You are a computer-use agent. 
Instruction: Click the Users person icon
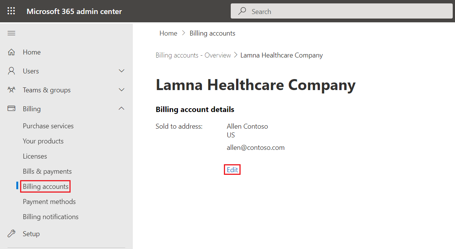tap(11, 71)
